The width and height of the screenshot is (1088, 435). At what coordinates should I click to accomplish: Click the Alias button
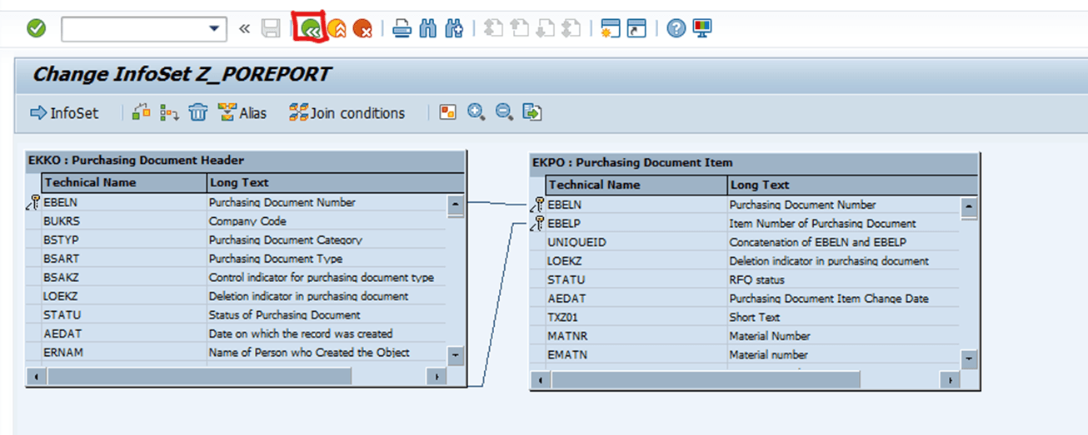pyautogui.click(x=242, y=113)
